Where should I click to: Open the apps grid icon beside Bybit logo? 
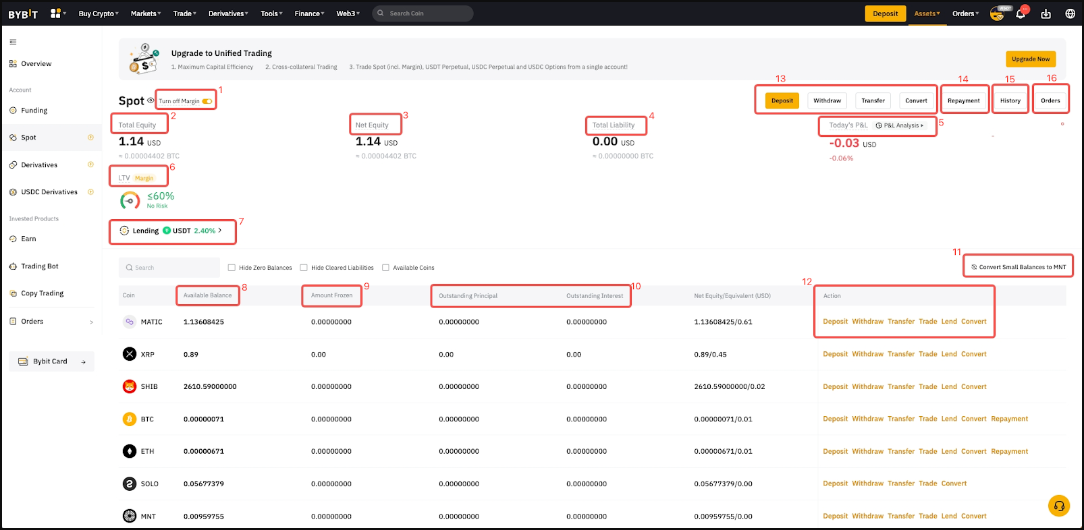(x=56, y=13)
